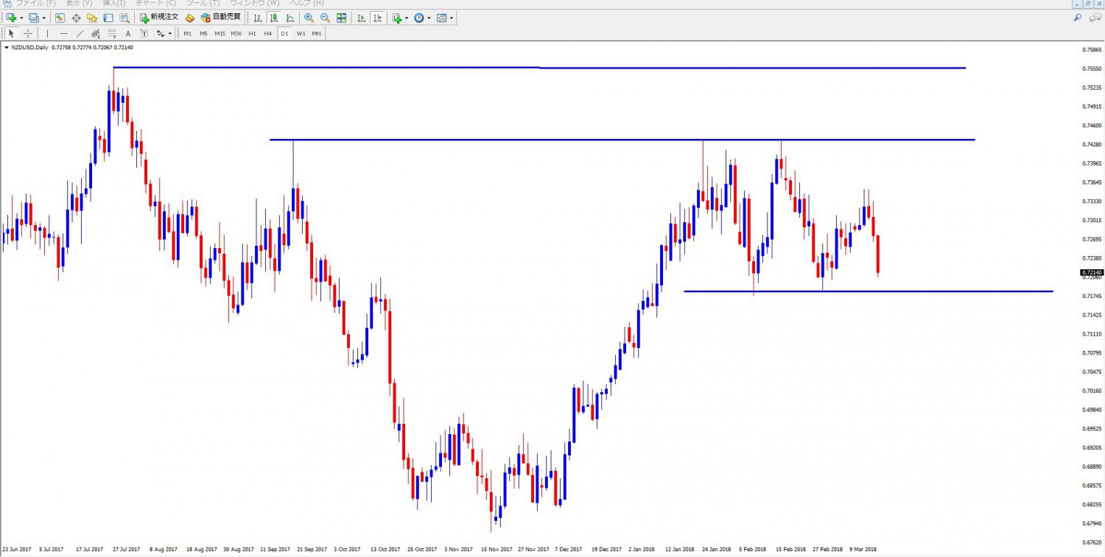Image resolution: width=1105 pixels, height=557 pixels.
Task: Open the チャート (C) menu
Action: click(155, 4)
